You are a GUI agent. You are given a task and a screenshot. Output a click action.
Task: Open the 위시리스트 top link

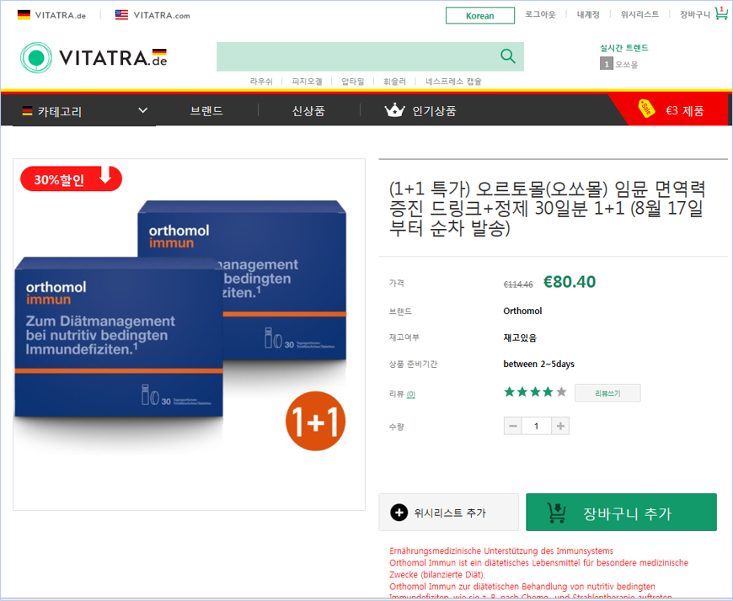point(639,14)
